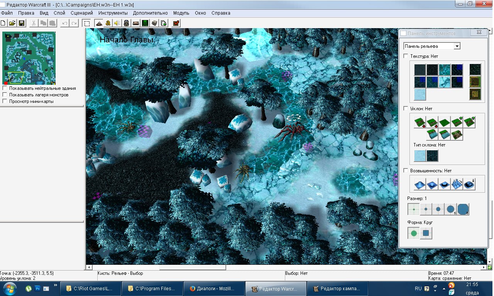Viewport: 494px width, 296px height.
Task: Set brush size to 1
Action: pos(414,209)
